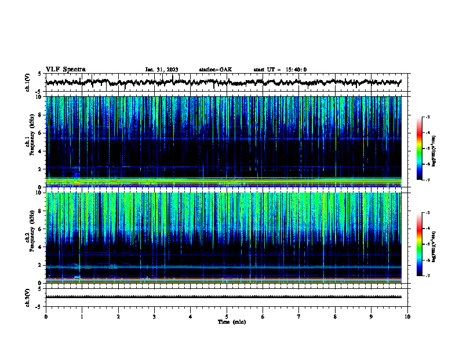Viewport: 459px width, 355px height.
Task: Click the time axis tick label "9"
Action: (371, 317)
